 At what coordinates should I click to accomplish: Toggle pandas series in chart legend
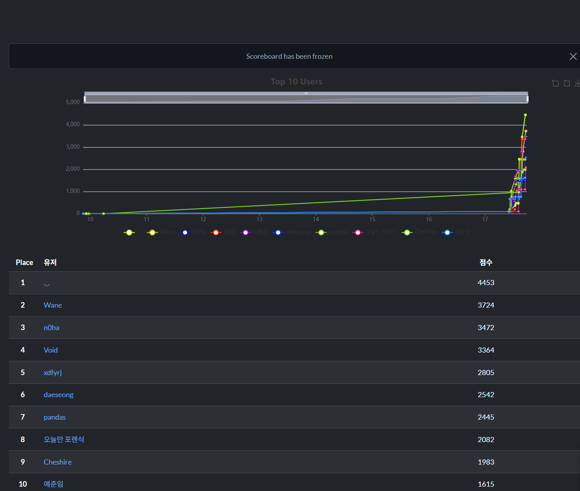(x=332, y=232)
